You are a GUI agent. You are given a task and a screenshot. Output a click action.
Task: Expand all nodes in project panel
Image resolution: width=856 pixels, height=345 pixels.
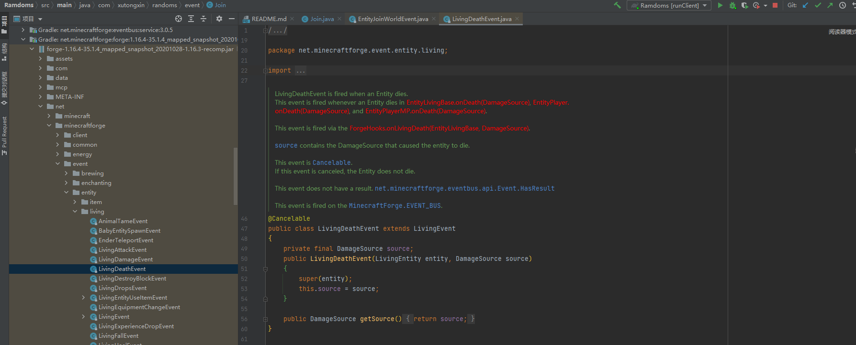(x=191, y=19)
